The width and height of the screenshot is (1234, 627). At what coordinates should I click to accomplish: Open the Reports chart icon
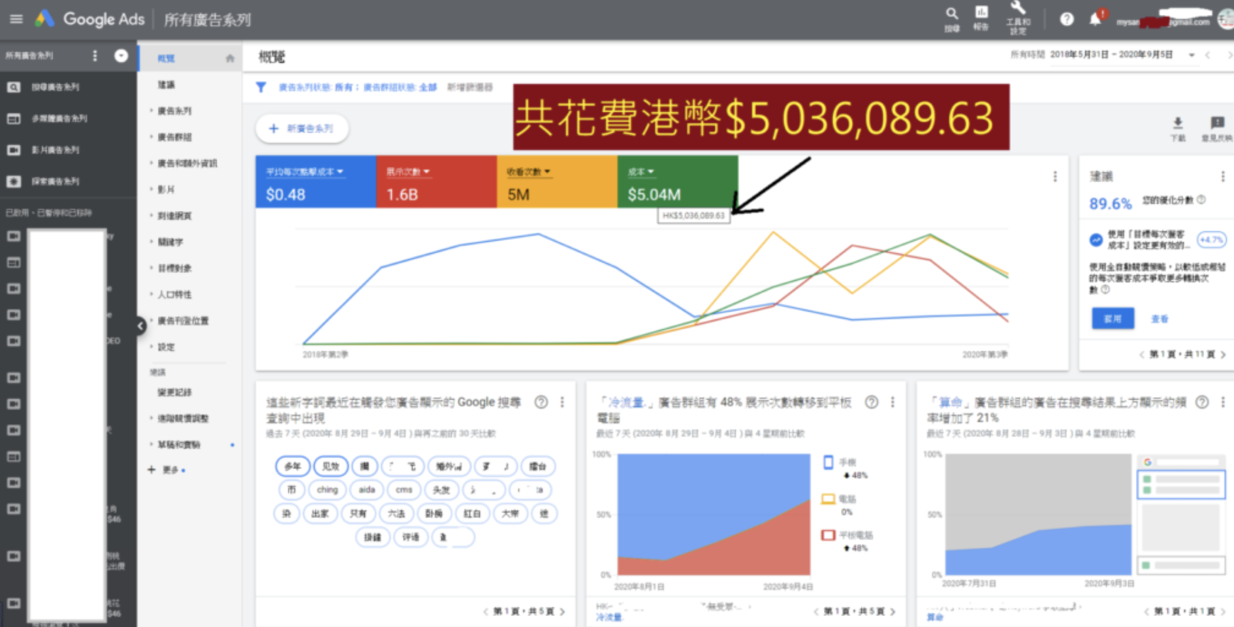point(981,12)
